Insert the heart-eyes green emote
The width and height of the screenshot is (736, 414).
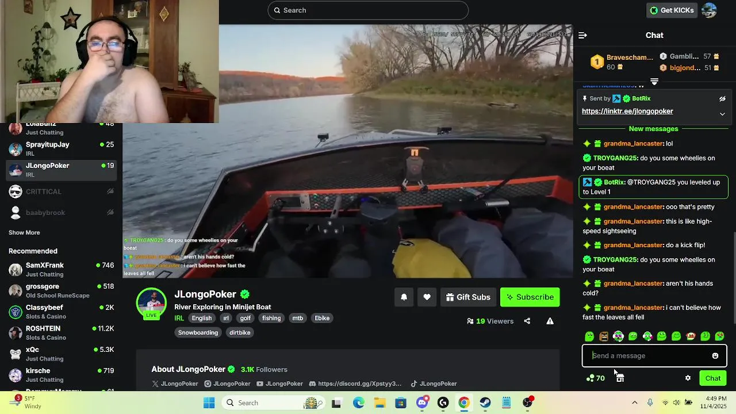point(719,336)
